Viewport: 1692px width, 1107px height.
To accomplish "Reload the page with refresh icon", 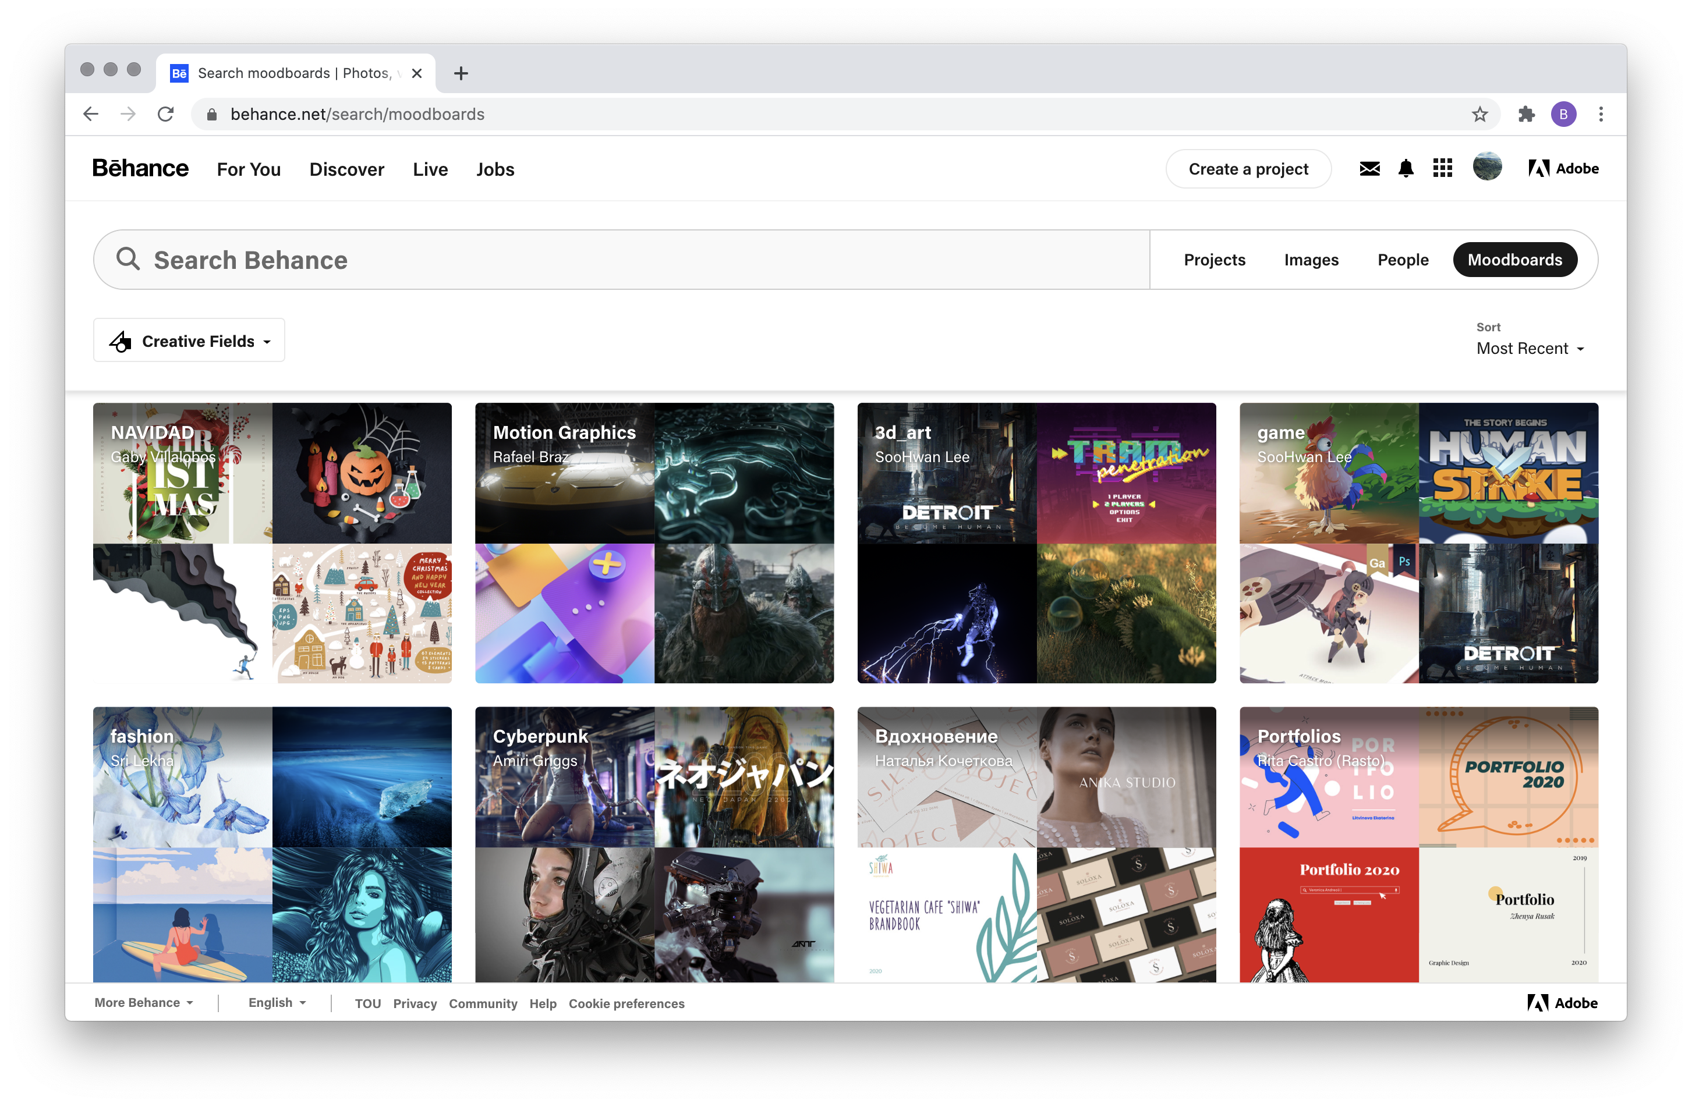I will click(165, 113).
